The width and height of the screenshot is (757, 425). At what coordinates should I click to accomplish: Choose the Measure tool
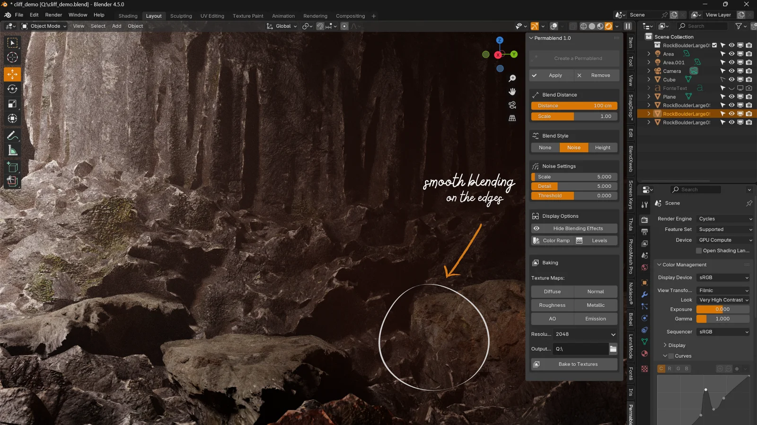(x=12, y=151)
